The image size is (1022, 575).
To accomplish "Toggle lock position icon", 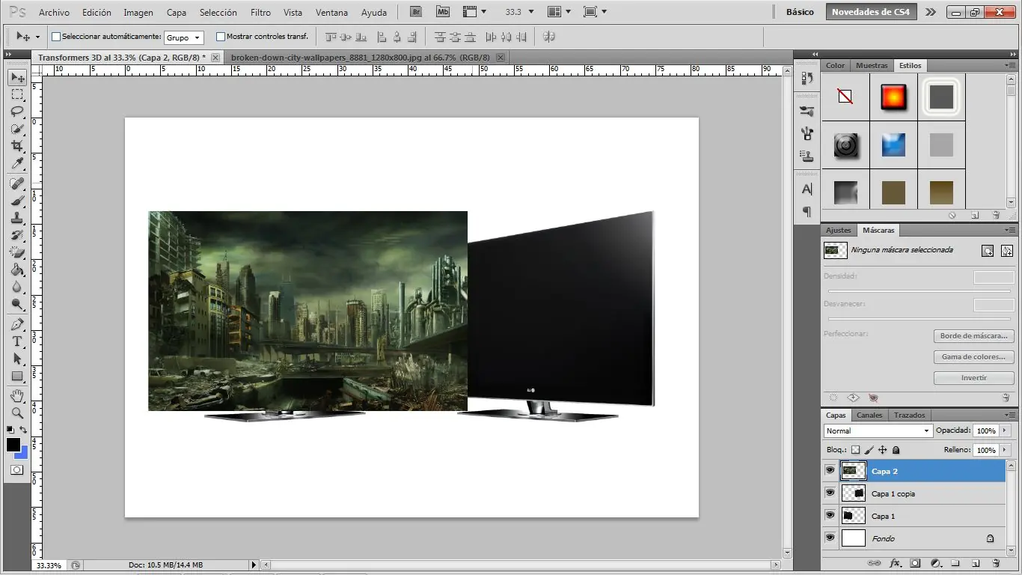I will (x=882, y=450).
